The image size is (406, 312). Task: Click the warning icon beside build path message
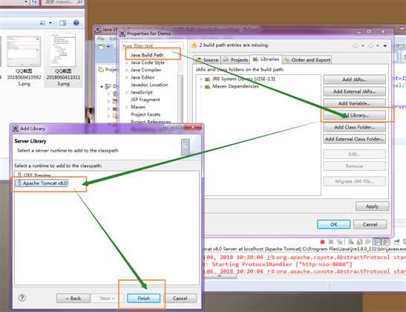point(194,45)
